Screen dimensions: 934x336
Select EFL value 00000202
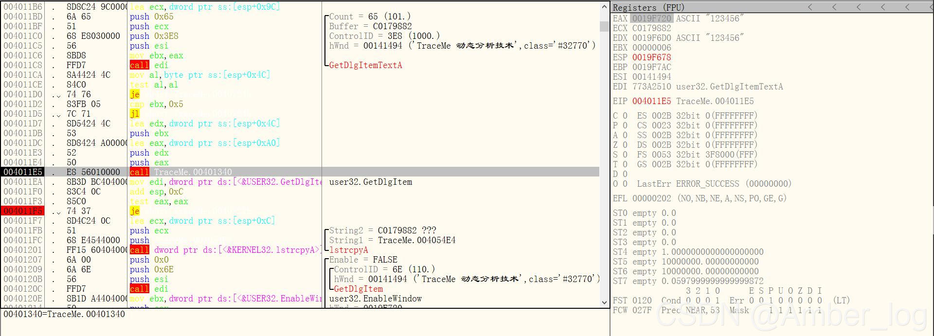click(652, 198)
